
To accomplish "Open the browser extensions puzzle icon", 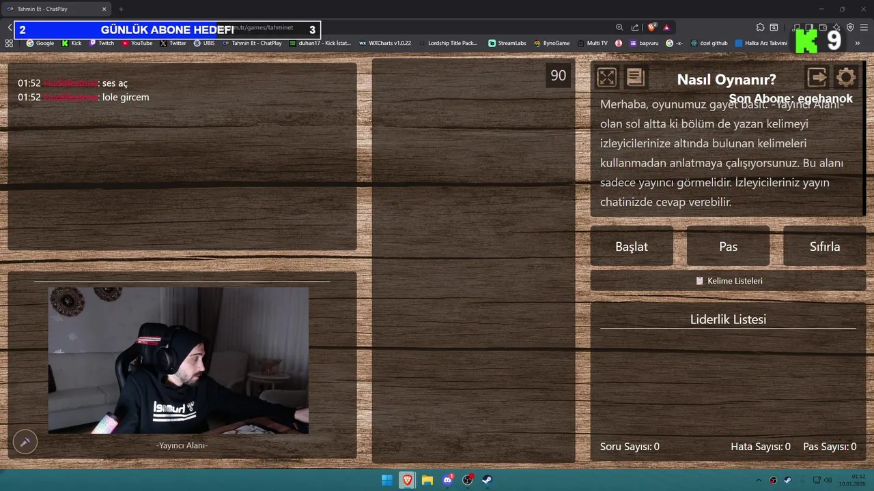I will tap(760, 27).
